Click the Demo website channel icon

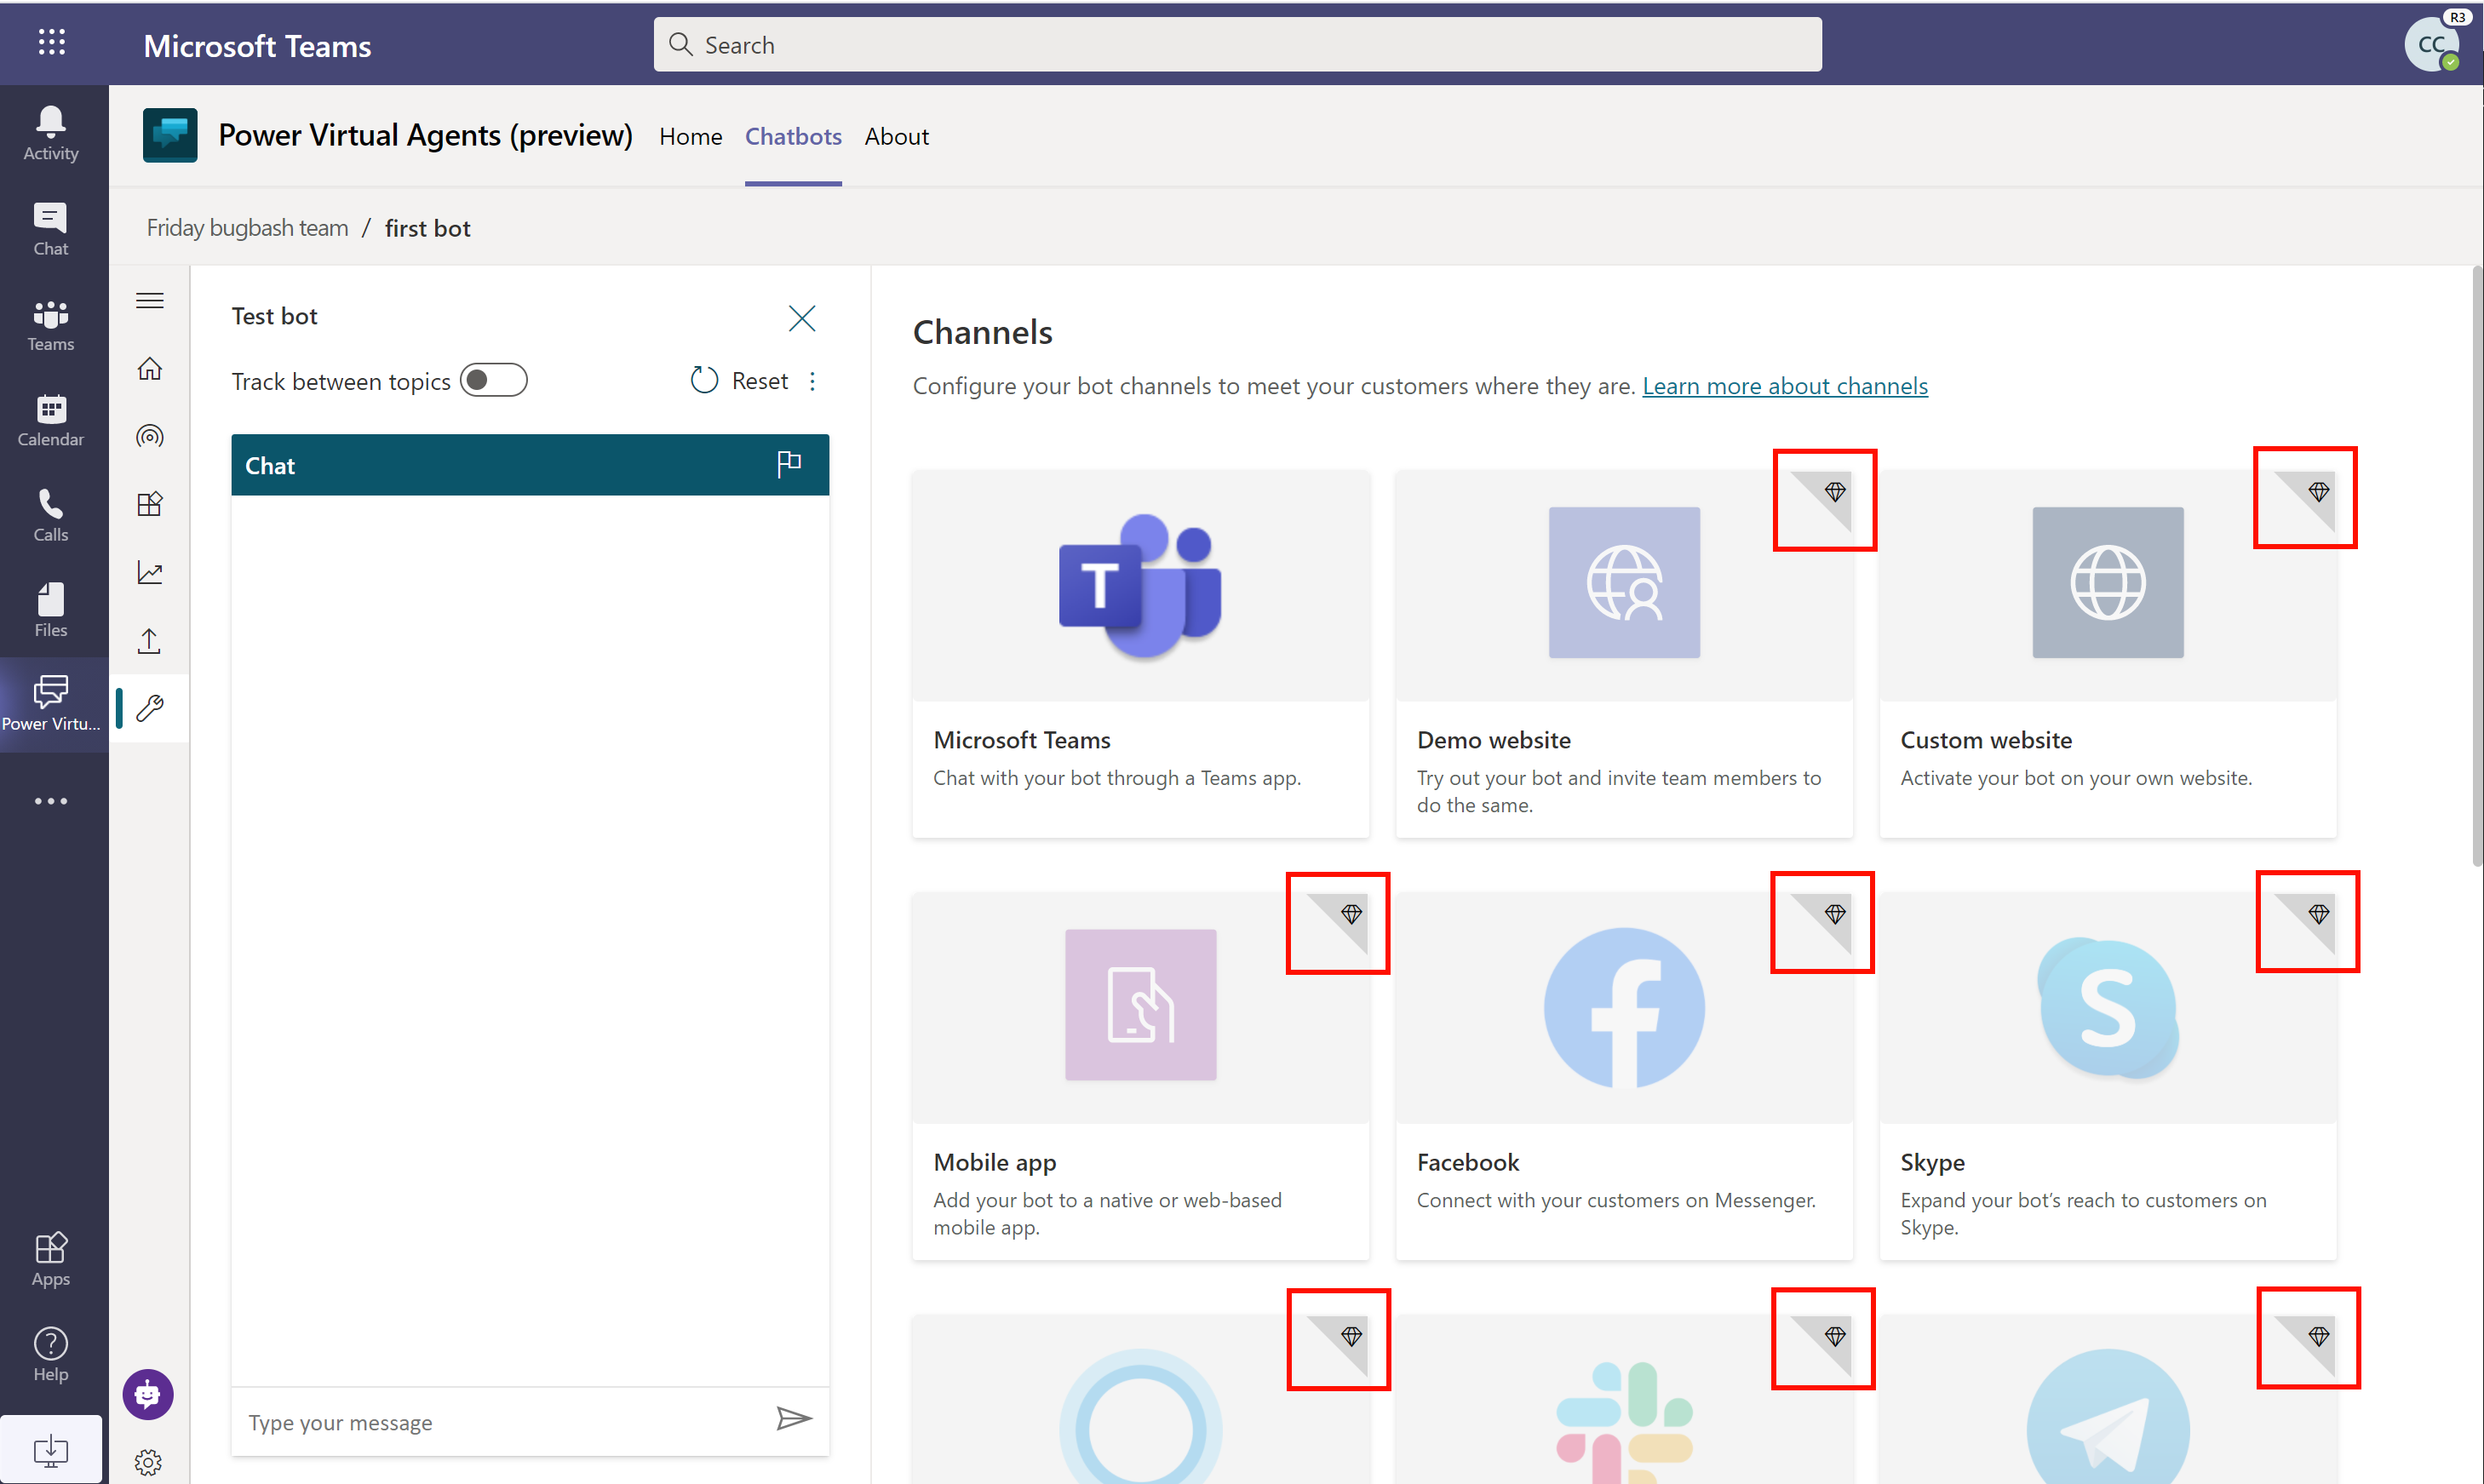[1624, 583]
